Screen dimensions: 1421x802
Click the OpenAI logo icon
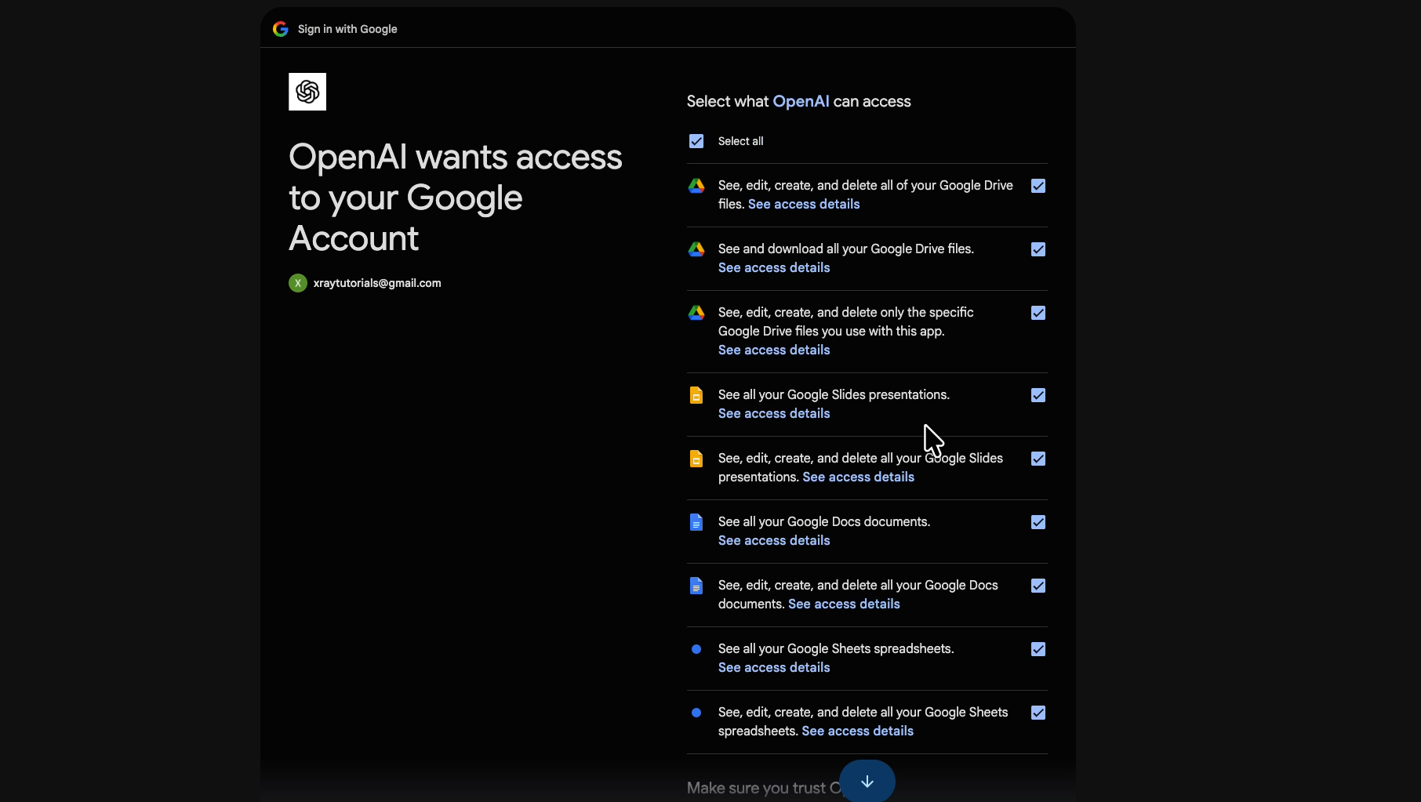pyautogui.click(x=307, y=92)
